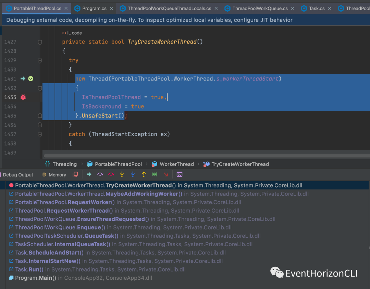Select the ThreadPoolWorkQueue.Enqueue() frame
Image resolution: width=370 pixels, height=289 pixels.
(x=184, y=227)
